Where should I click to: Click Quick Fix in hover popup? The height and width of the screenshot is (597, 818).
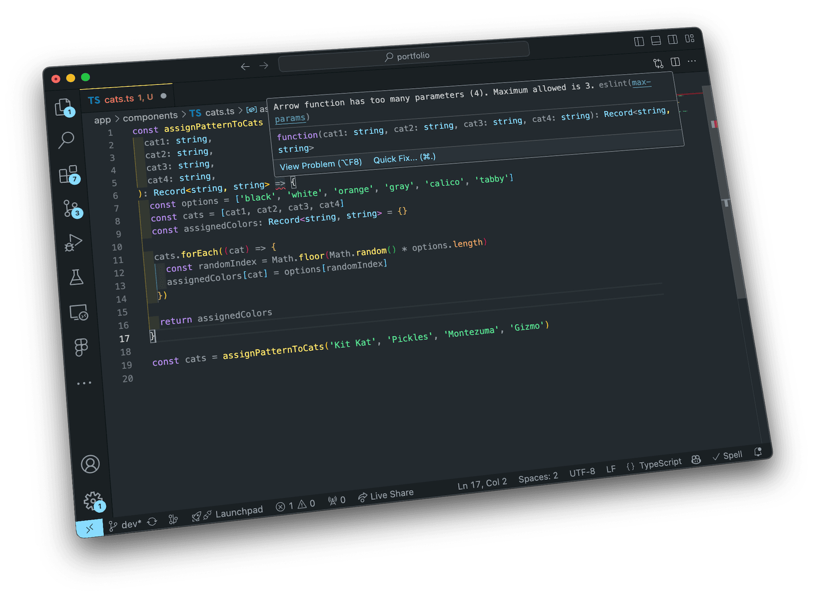[x=404, y=158]
